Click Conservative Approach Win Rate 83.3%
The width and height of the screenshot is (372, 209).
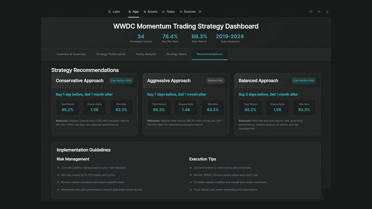[121, 108]
